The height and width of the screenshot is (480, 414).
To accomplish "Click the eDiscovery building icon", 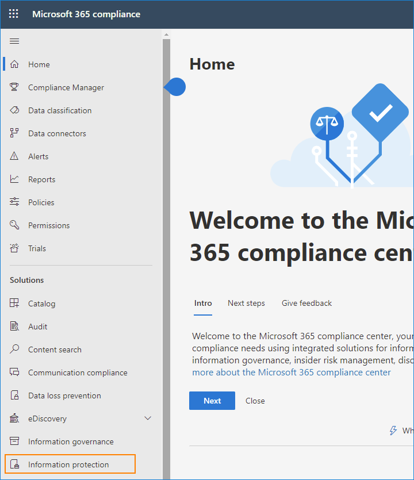I will [14, 418].
